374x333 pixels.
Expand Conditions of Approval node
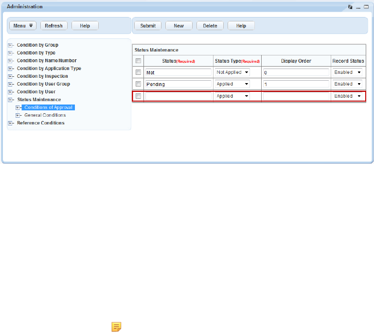tap(18, 107)
